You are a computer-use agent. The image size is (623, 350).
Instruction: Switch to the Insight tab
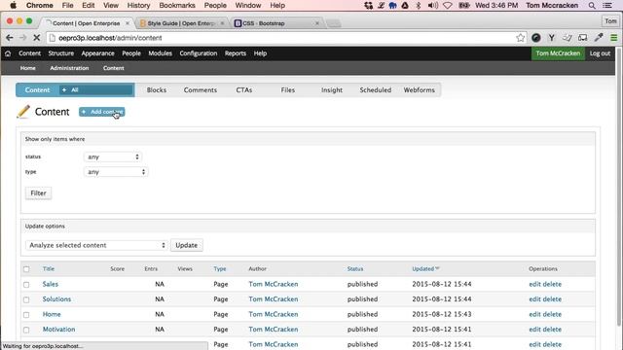pos(332,90)
